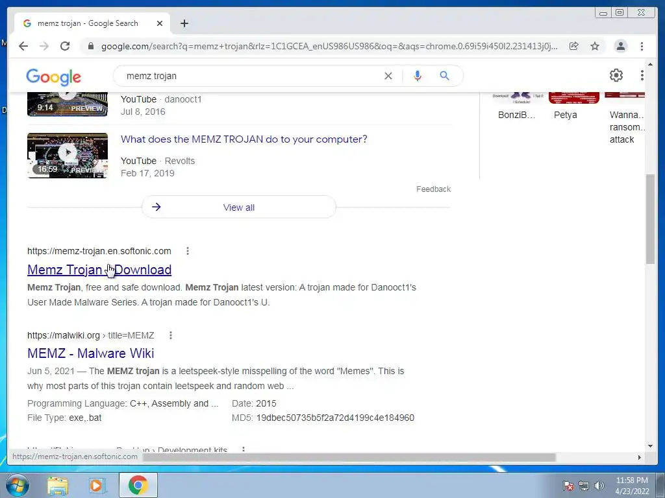Submit search with magnifier icon
This screenshot has height=498, width=665.
[x=444, y=76]
